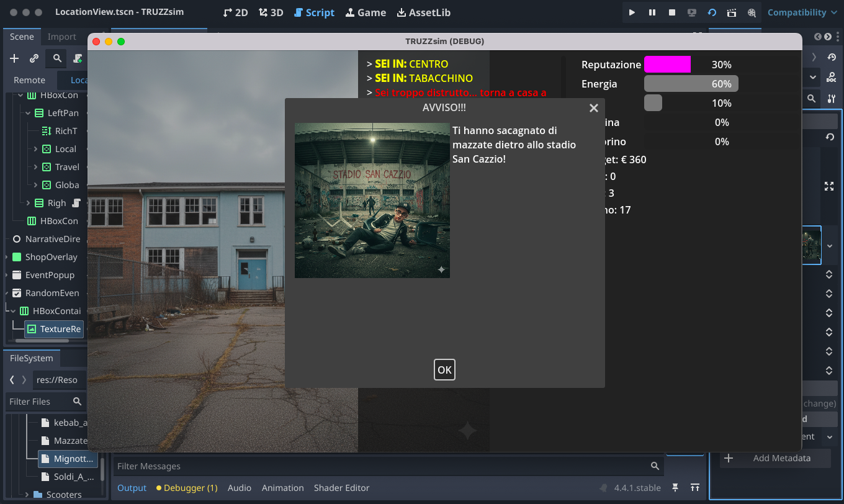The height and width of the screenshot is (504, 844).
Task: Select the Scene dock tab
Action: pos(22,37)
